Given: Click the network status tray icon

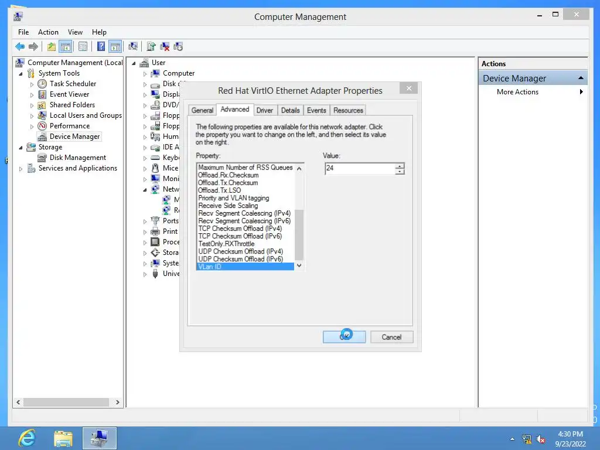Looking at the screenshot, I should [527, 439].
